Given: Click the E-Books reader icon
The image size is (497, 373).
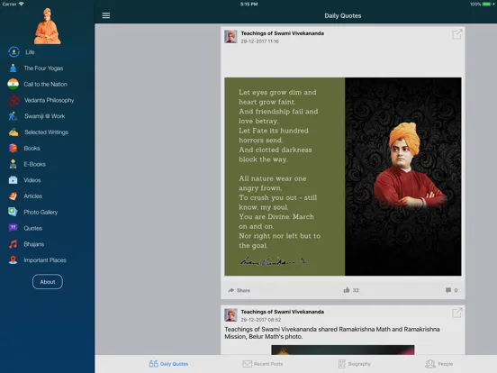Looking at the screenshot, I should [x=13, y=164].
